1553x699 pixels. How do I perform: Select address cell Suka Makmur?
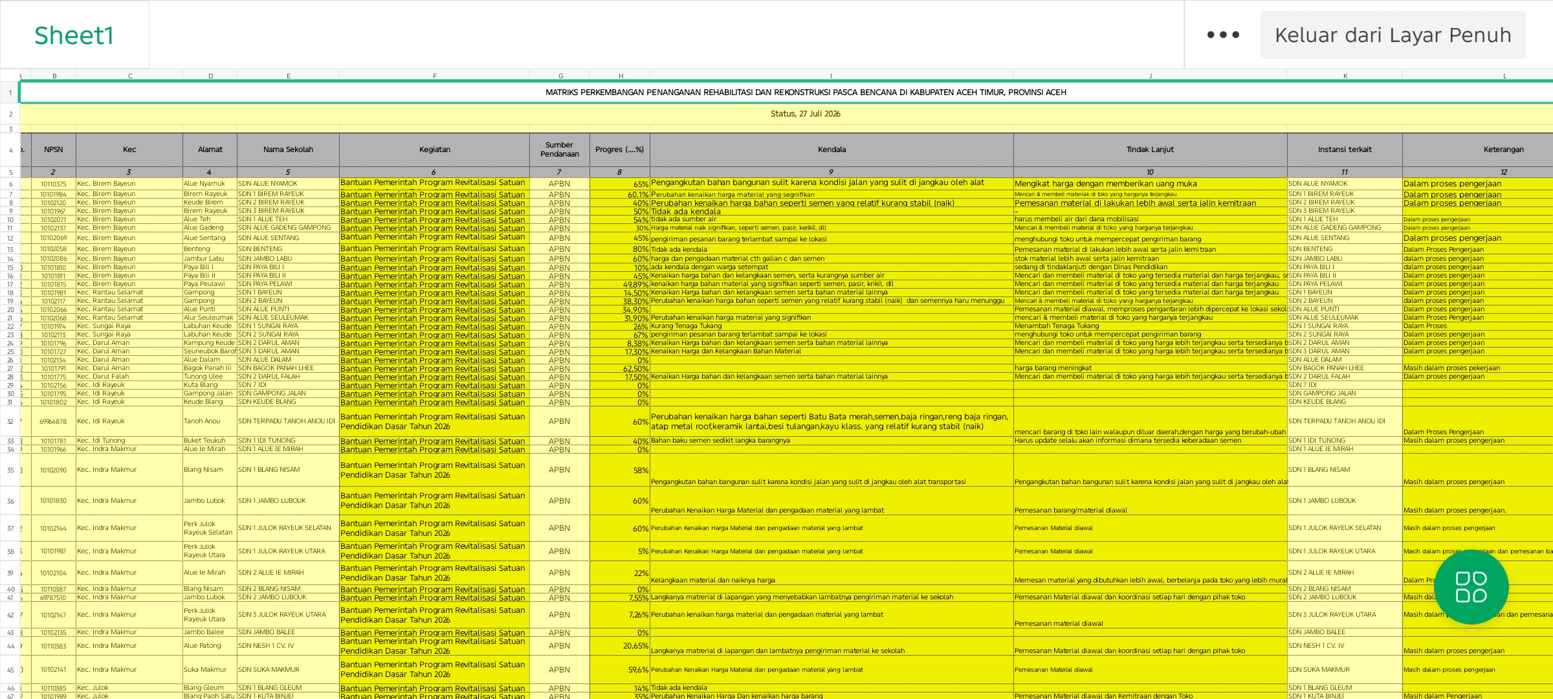(210, 670)
